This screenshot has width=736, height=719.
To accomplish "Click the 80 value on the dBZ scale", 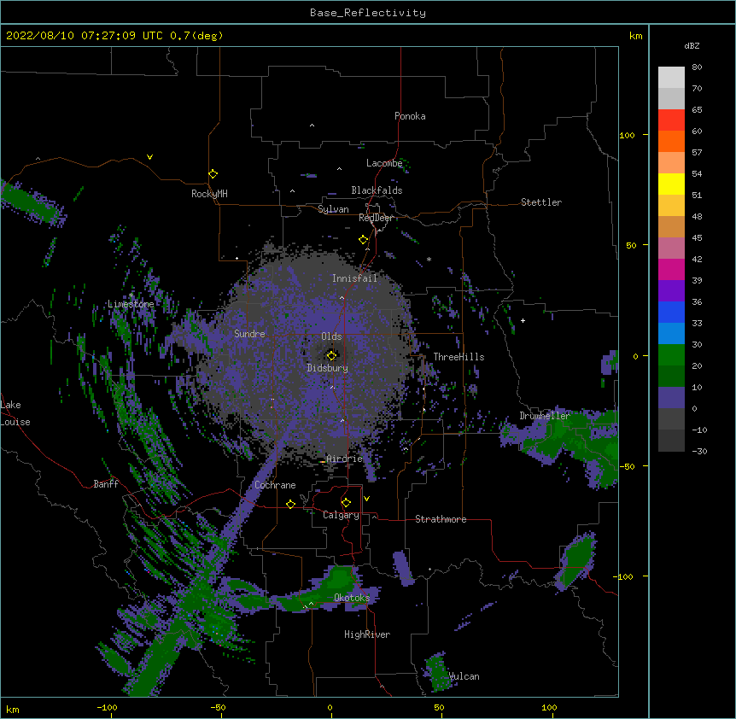I will point(697,67).
